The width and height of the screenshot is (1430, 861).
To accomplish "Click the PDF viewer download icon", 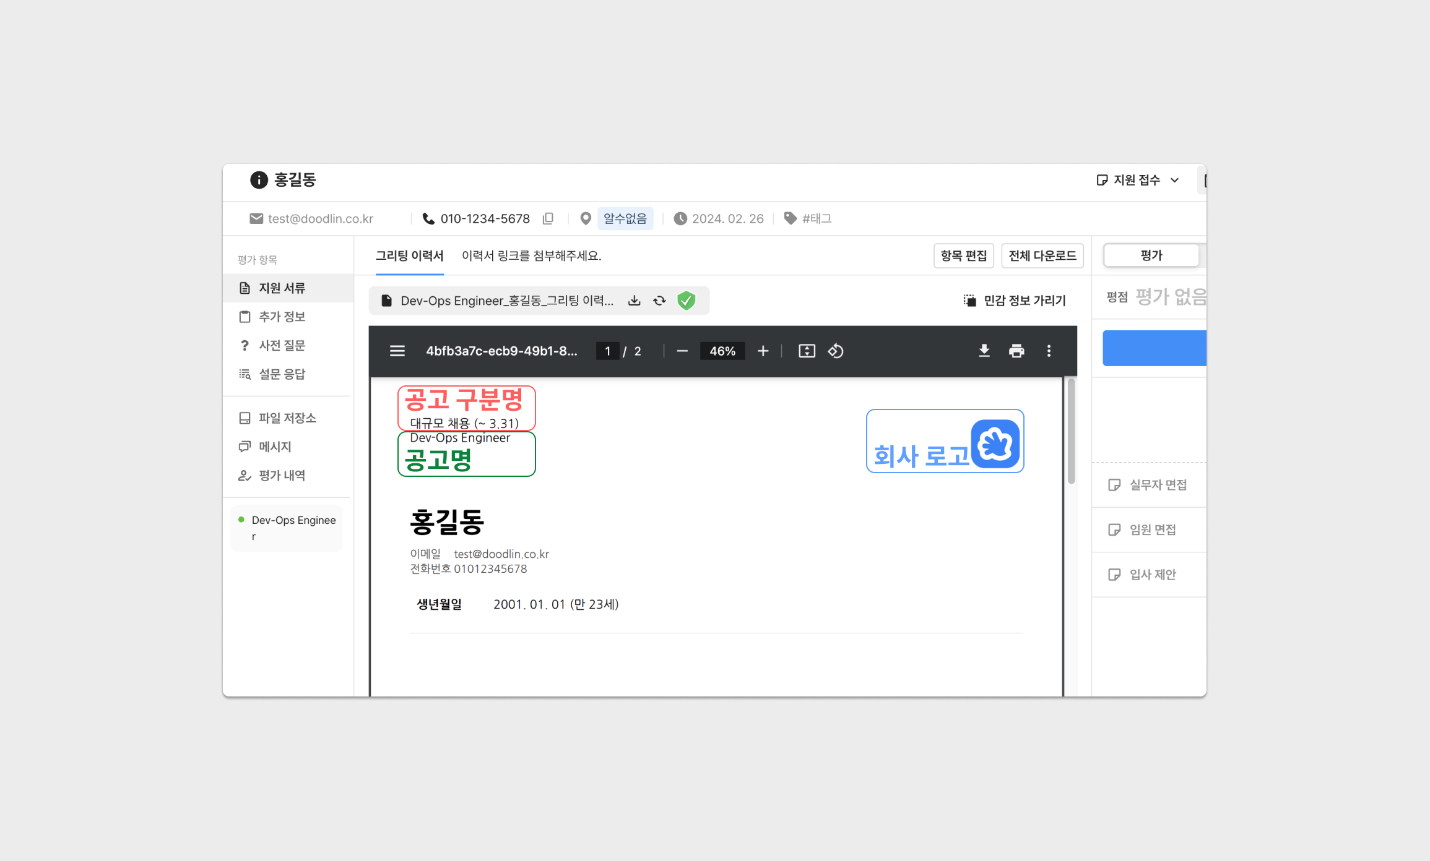I will click(984, 351).
